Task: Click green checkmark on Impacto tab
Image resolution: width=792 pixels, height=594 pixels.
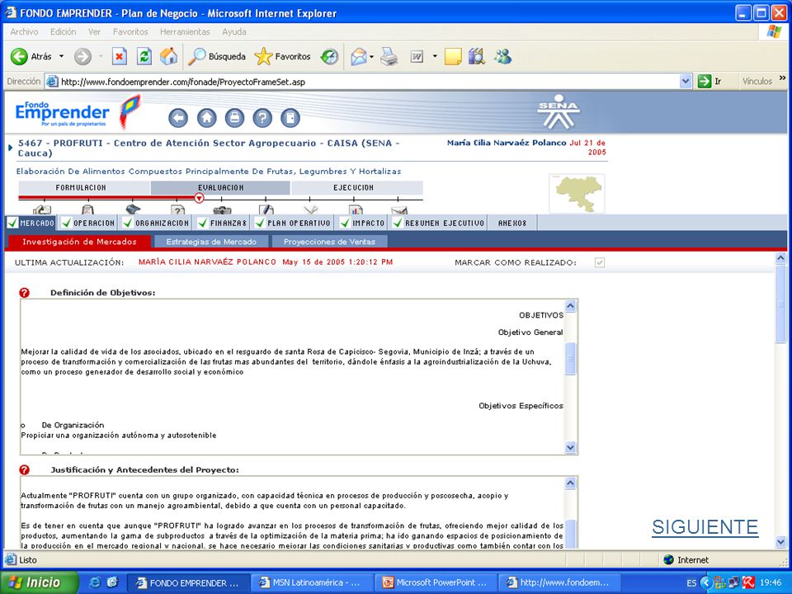Action: pos(345,223)
